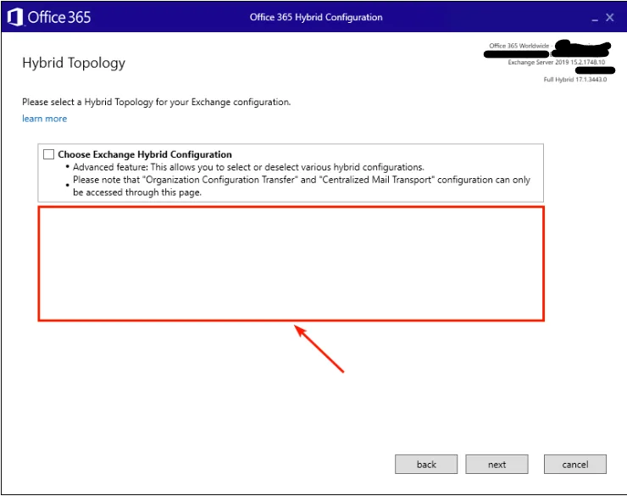
Task: Click the Choose Exchange Hybrid Configuration label
Action: point(145,154)
